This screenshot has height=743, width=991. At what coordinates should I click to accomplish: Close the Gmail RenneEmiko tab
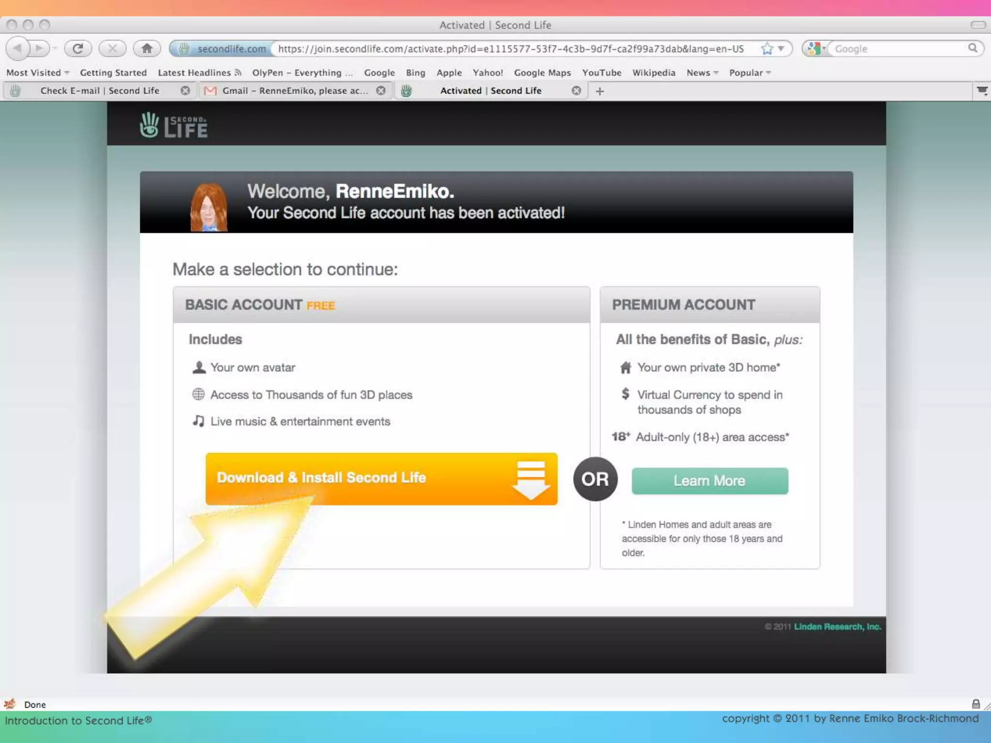(x=381, y=90)
